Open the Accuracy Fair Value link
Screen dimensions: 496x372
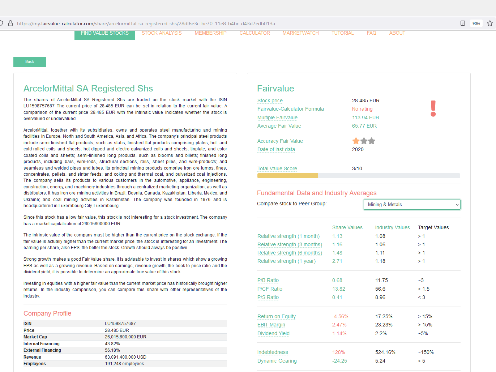(x=280, y=141)
